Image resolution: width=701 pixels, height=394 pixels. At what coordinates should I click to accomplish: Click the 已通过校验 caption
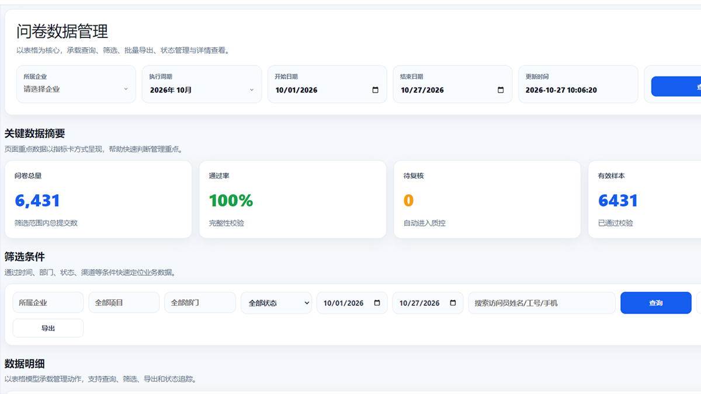(x=616, y=223)
